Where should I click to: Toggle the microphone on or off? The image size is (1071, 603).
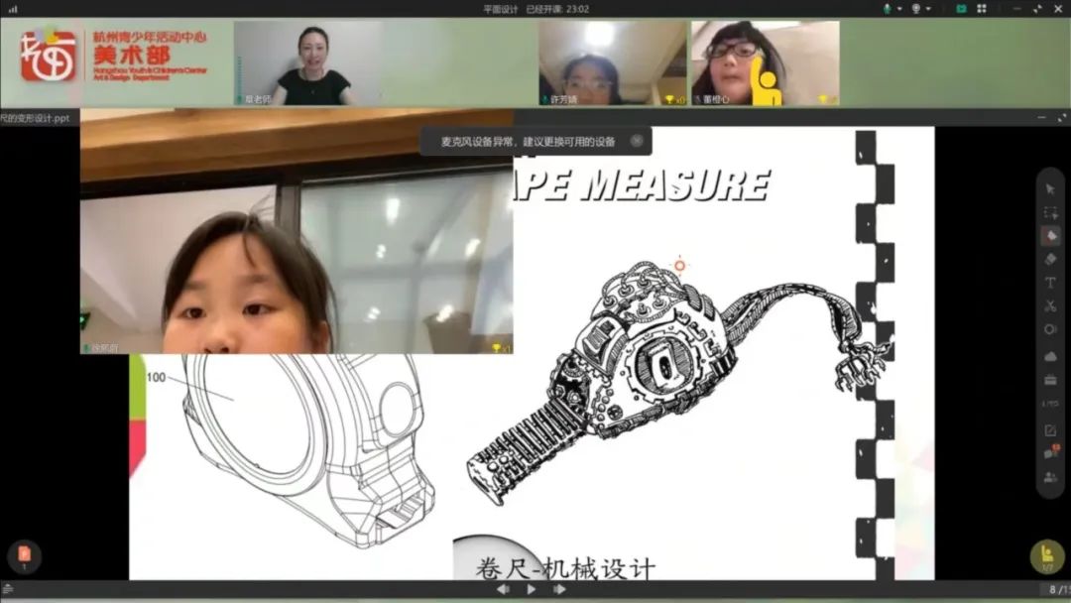pos(887,8)
